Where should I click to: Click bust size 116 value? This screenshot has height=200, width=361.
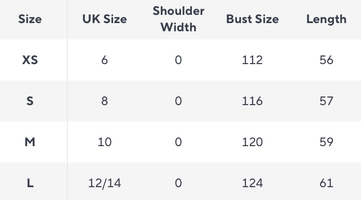coord(252,101)
